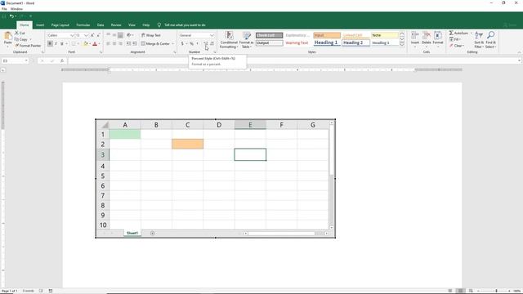Click the Orientation text-angle icon
The image size is (523, 294).
click(129, 35)
